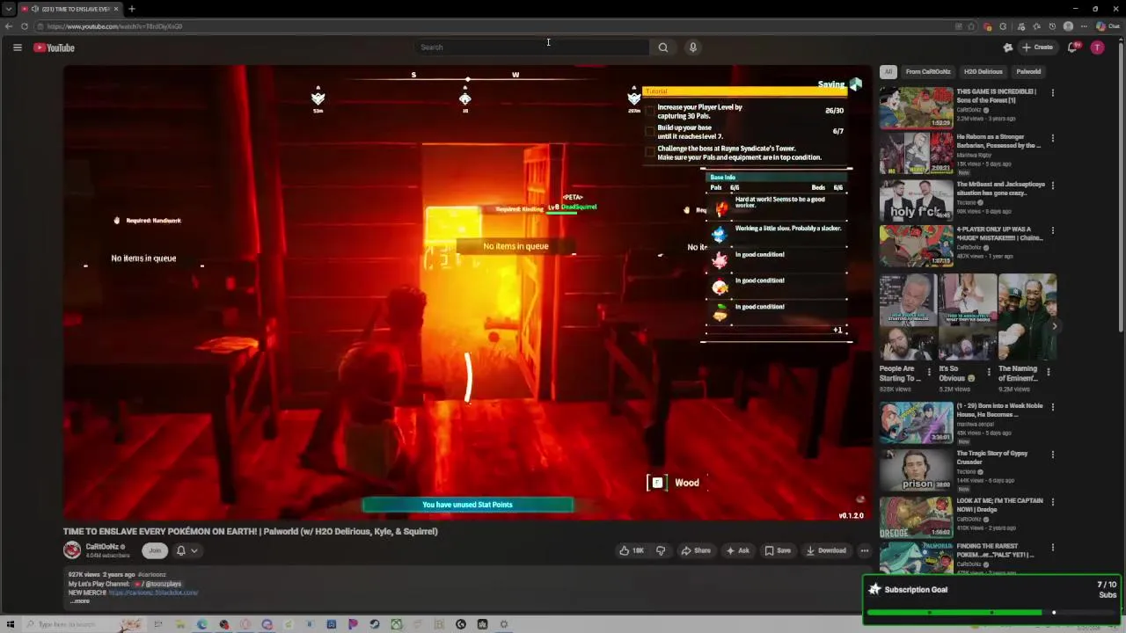Select the H2O Delirious filter chip
This screenshot has width=1126, height=633.
pyautogui.click(x=983, y=72)
